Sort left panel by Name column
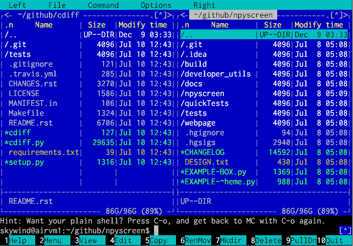Image resolution: width=353 pixels, height=246 pixels. pyautogui.click(x=44, y=25)
